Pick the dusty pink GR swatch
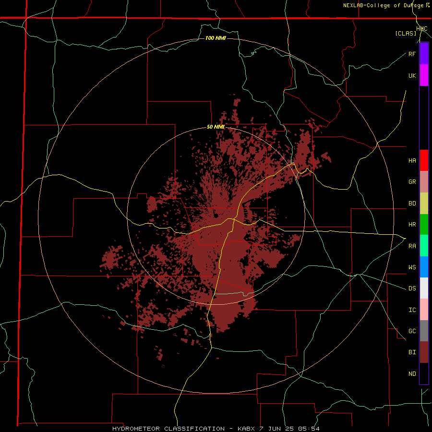432x432 pixels. point(424,182)
